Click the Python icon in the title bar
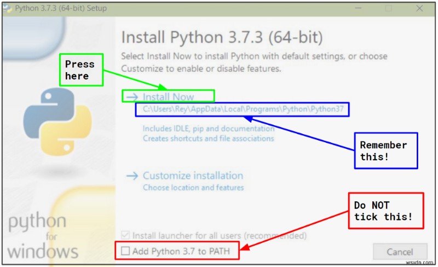 [7, 8]
